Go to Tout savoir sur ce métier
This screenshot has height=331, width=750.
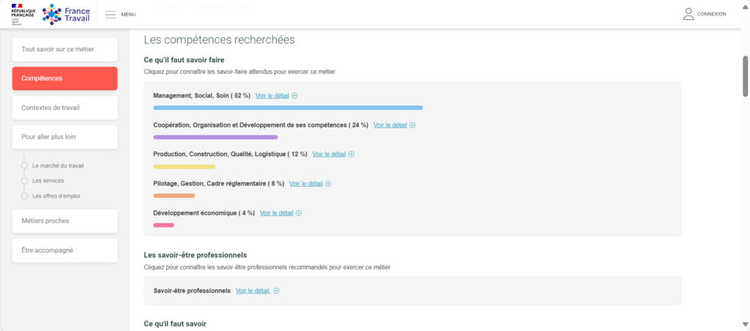(x=64, y=49)
